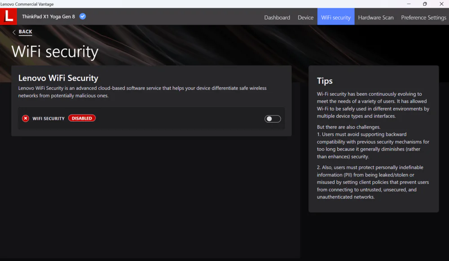Image resolution: width=449 pixels, height=261 pixels.
Task: Click the red X WiFi security status icon
Action: pyautogui.click(x=26, y=118)
